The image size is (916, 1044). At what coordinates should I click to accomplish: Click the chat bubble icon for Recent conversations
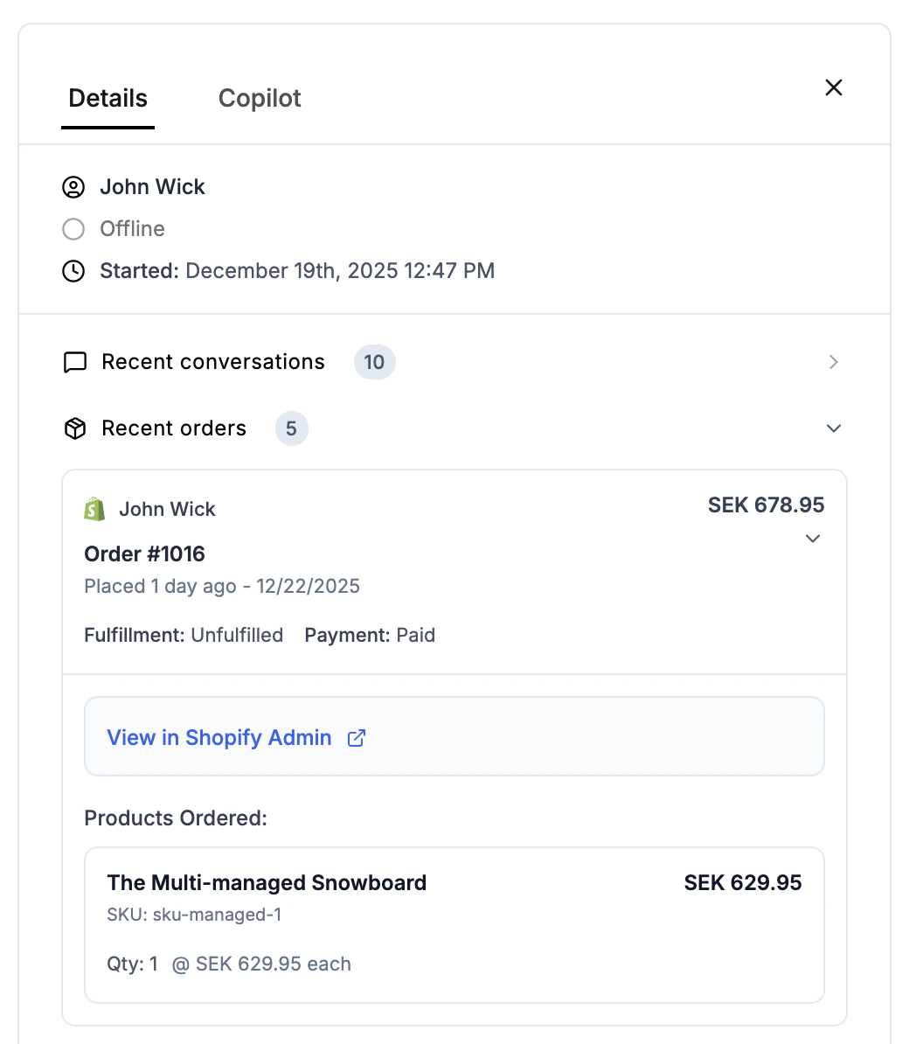coord(74,361)
